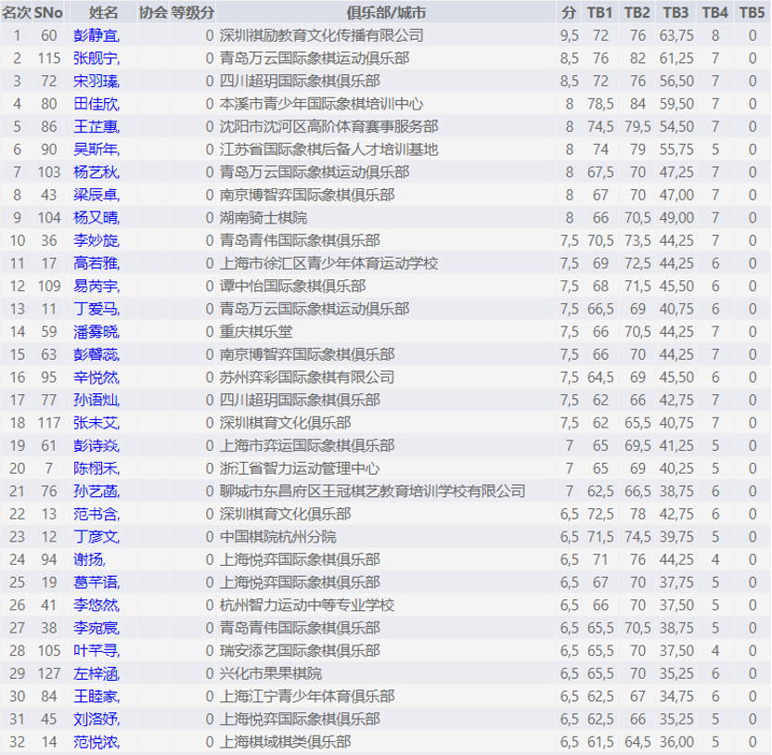This screenshot has height=755, width=772.
Task: Open player 彭静宜 ranked first
Action: (96, 35)
